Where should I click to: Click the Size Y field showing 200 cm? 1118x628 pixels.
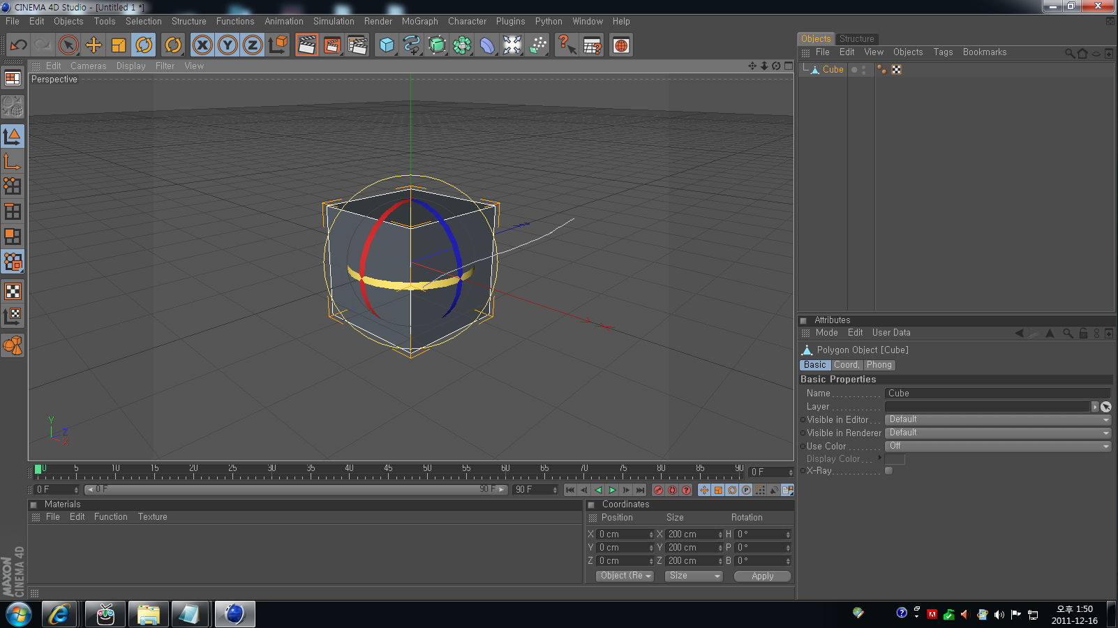[695, 548]
